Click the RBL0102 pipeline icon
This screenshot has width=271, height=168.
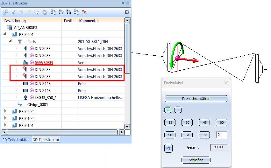pyautogui.click(x=14, y=118)
